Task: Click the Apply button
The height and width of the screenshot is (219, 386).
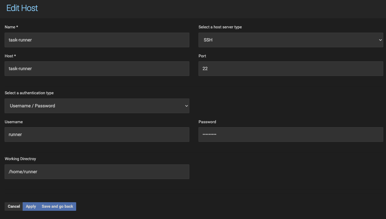Action: [x=31, y=206]
